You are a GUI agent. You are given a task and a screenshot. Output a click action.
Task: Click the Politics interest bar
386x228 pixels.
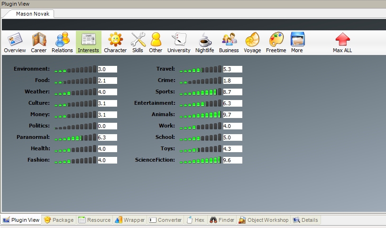[x=75, y=126]
